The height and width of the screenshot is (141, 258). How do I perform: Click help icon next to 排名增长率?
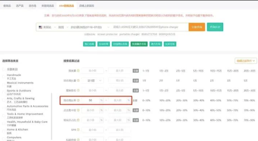(78, 100)
